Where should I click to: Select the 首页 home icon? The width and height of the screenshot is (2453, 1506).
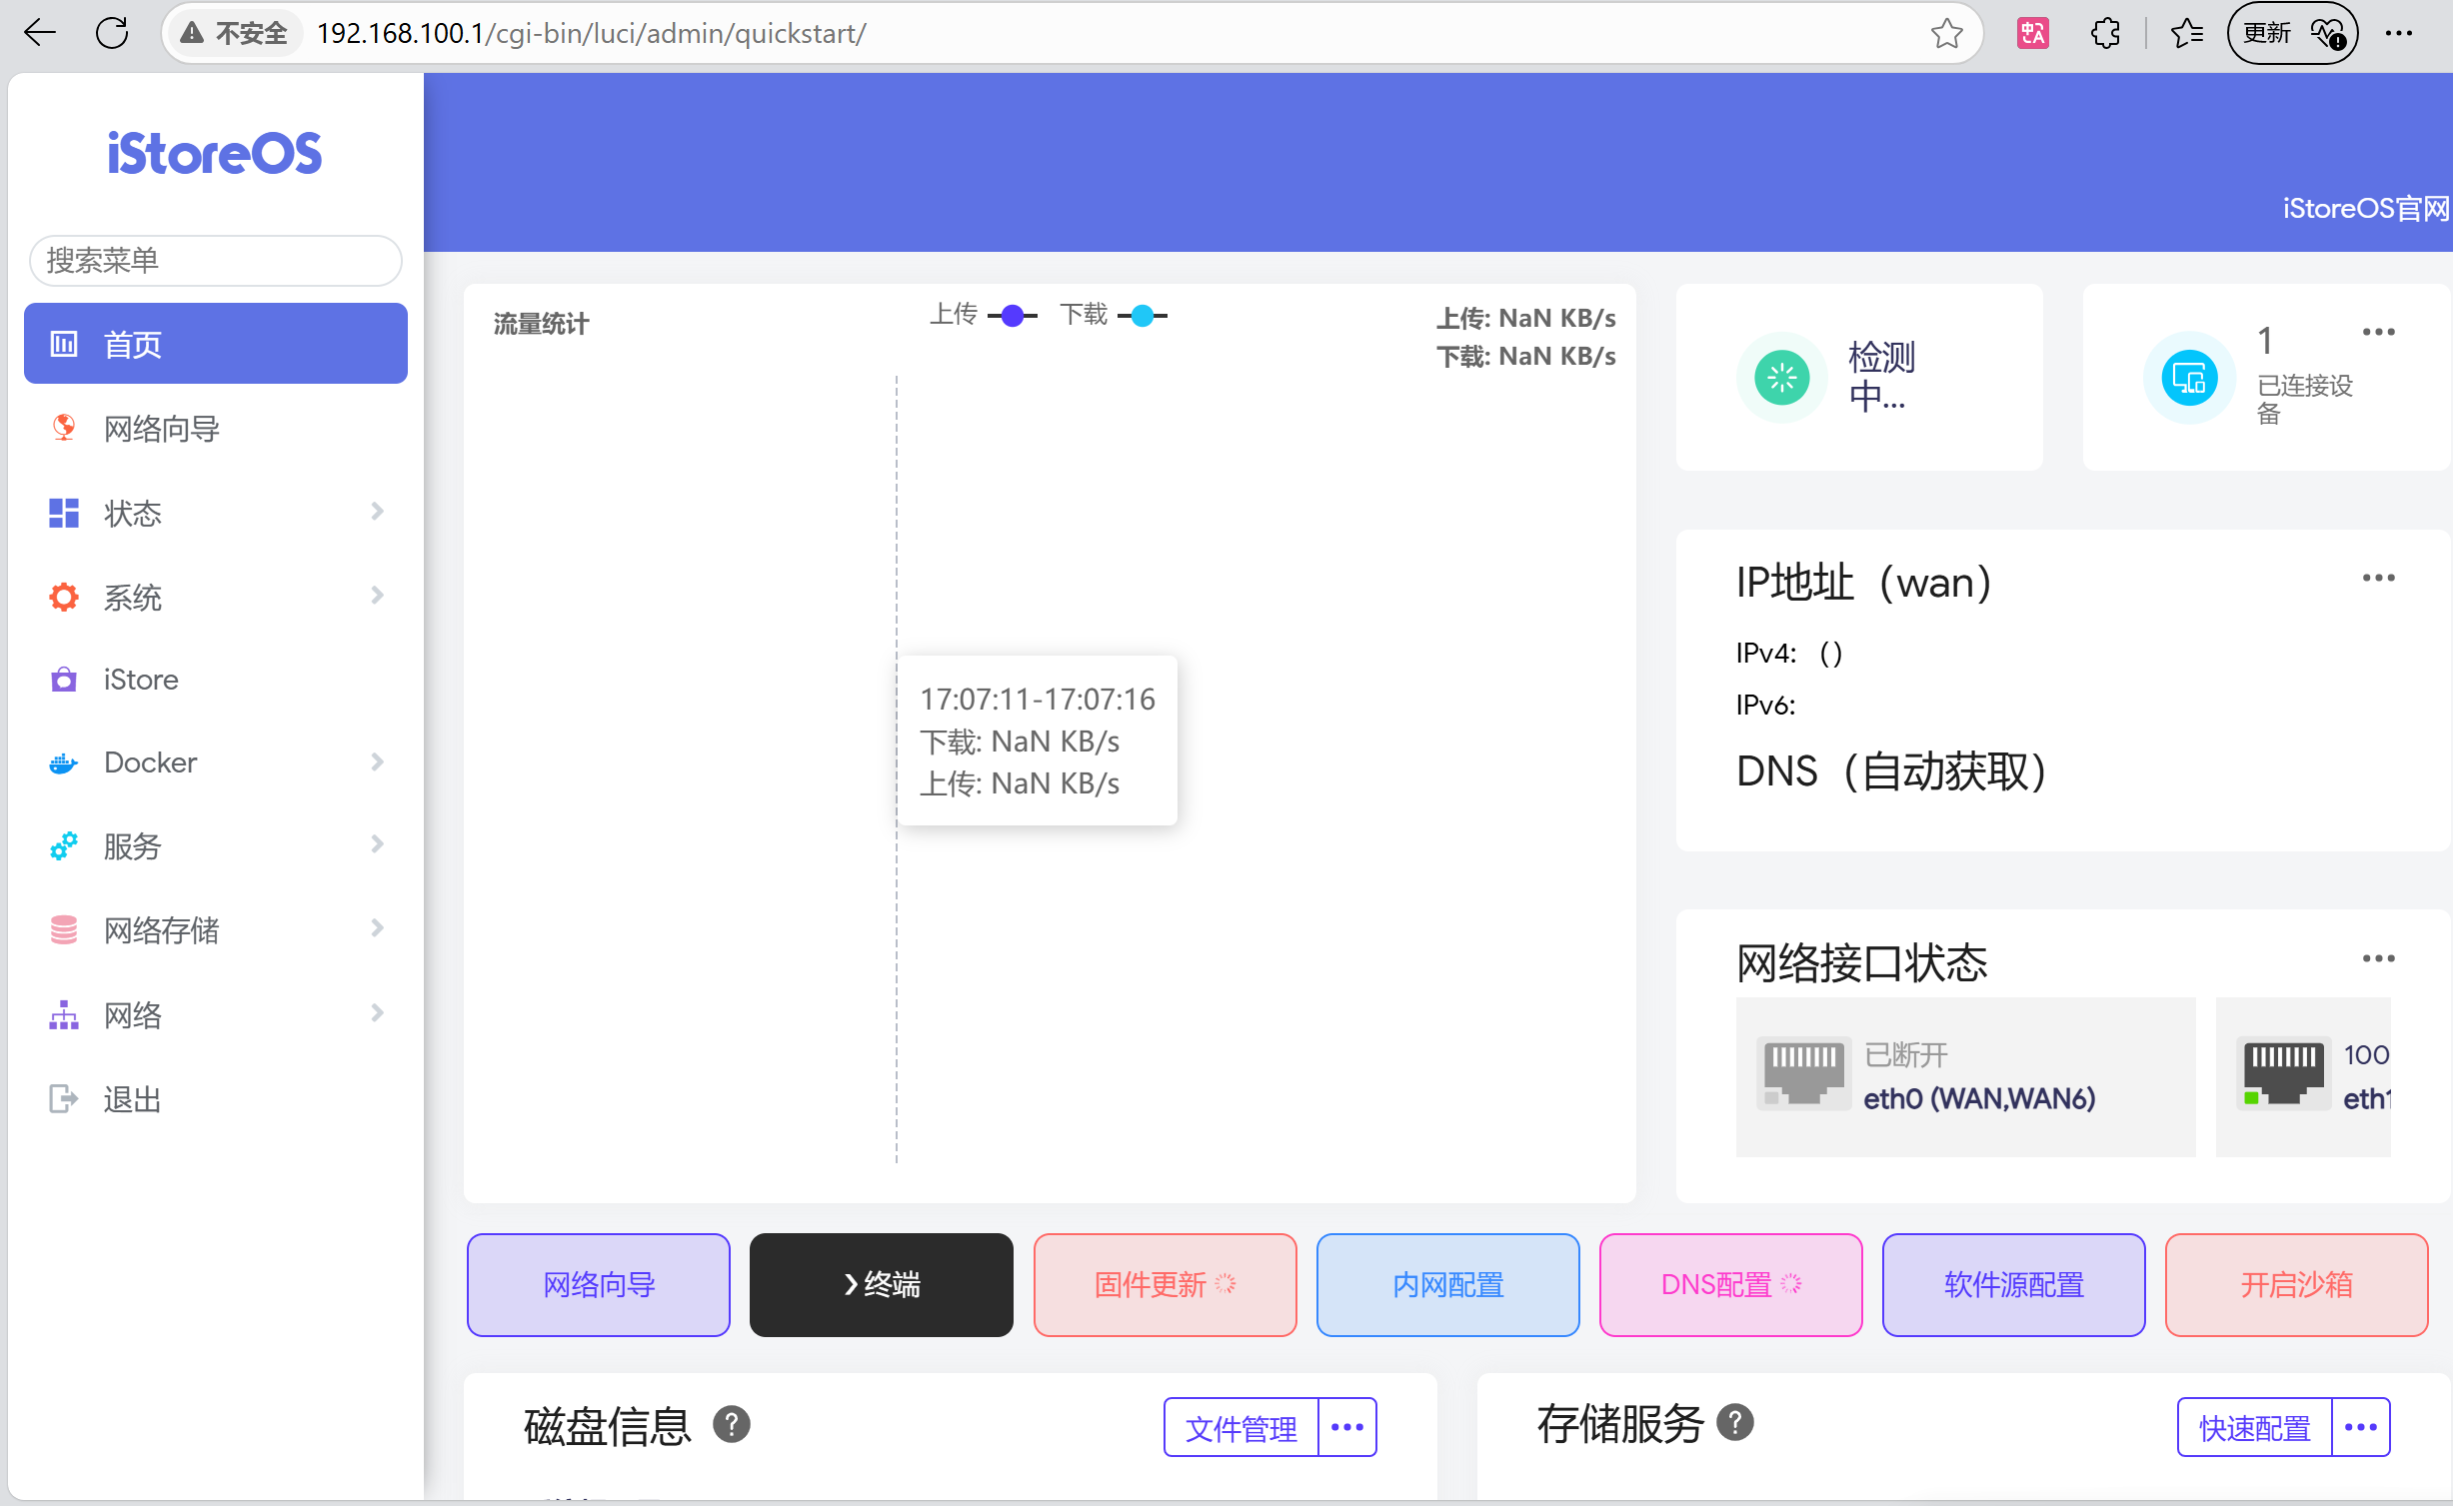click(63, 343)
